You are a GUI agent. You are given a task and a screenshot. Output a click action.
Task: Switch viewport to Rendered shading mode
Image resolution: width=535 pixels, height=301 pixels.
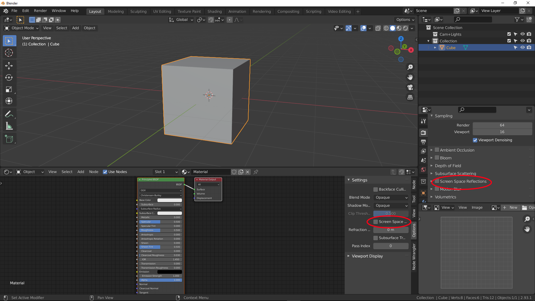pyautogui.click(x=405, y=28)
